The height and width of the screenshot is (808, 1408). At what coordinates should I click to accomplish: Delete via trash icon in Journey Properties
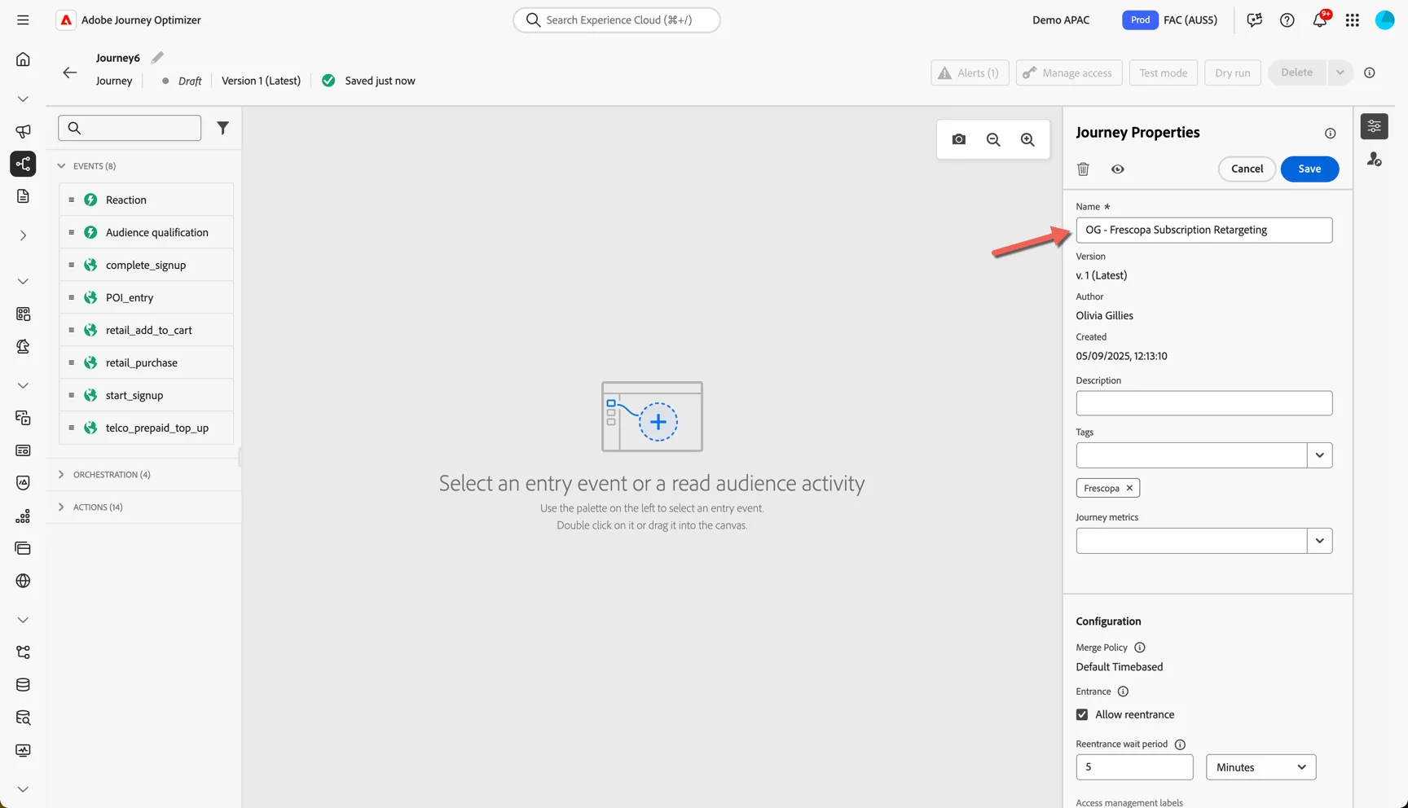coord(1083,169)
